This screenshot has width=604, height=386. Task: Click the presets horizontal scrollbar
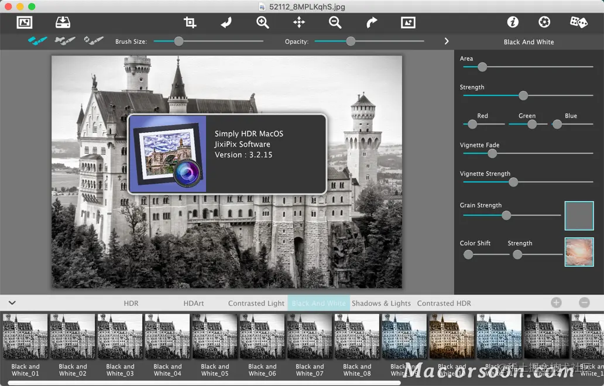tap(204, 383)
